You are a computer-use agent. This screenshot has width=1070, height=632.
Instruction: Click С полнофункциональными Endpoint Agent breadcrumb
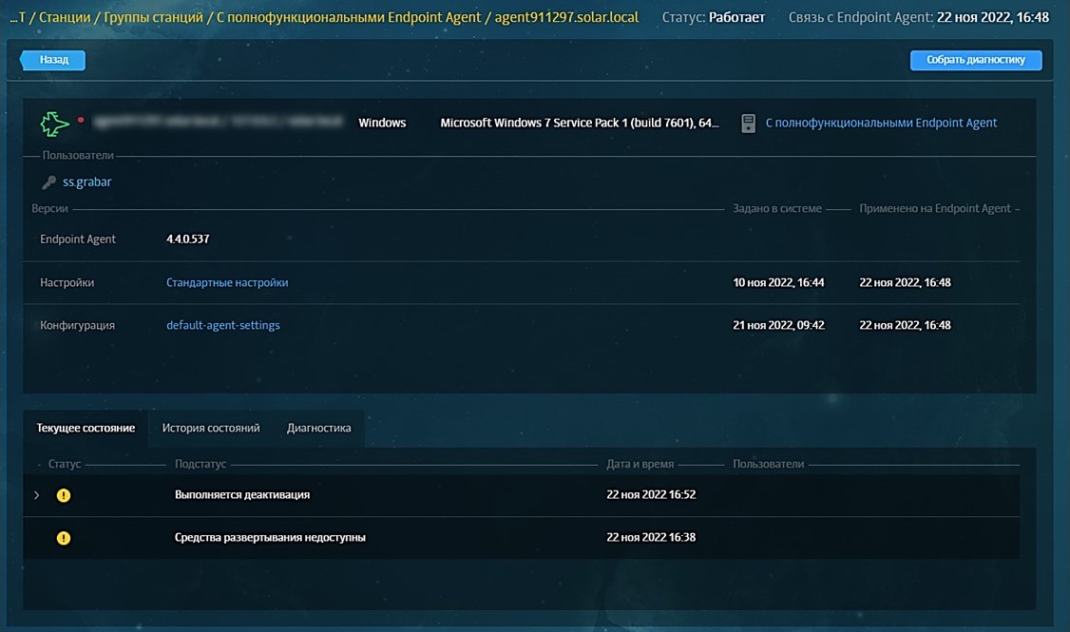click(349, 17)
